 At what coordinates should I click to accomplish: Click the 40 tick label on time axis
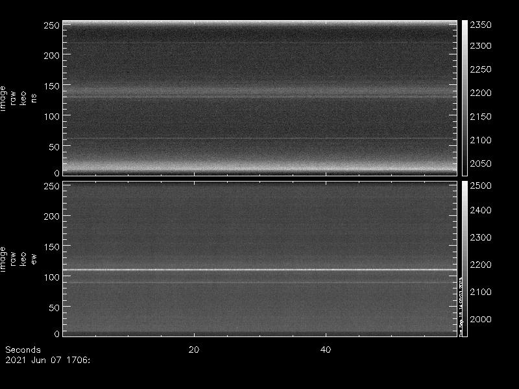(326, 349)
